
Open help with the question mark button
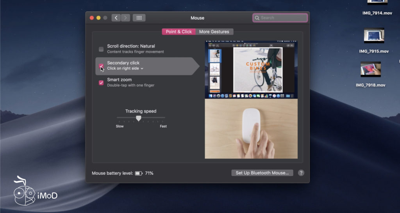301,173
